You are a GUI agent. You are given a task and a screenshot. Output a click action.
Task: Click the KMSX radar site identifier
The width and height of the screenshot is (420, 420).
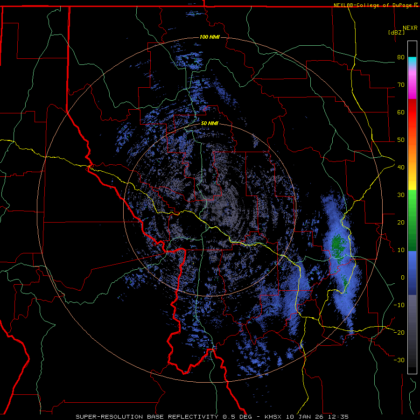pos(274,417)
